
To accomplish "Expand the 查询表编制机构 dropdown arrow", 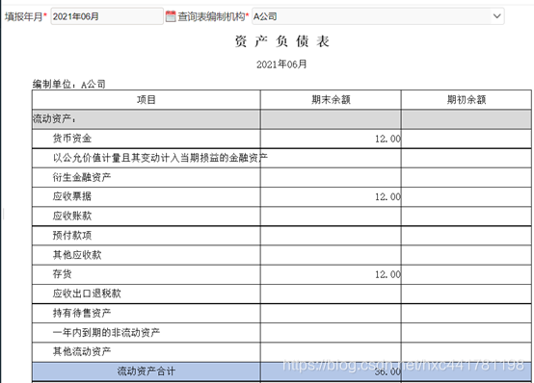I will point(496,16).
